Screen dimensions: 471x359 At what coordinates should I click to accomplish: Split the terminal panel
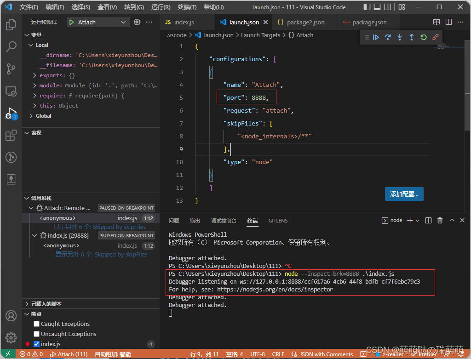[428, 221]
